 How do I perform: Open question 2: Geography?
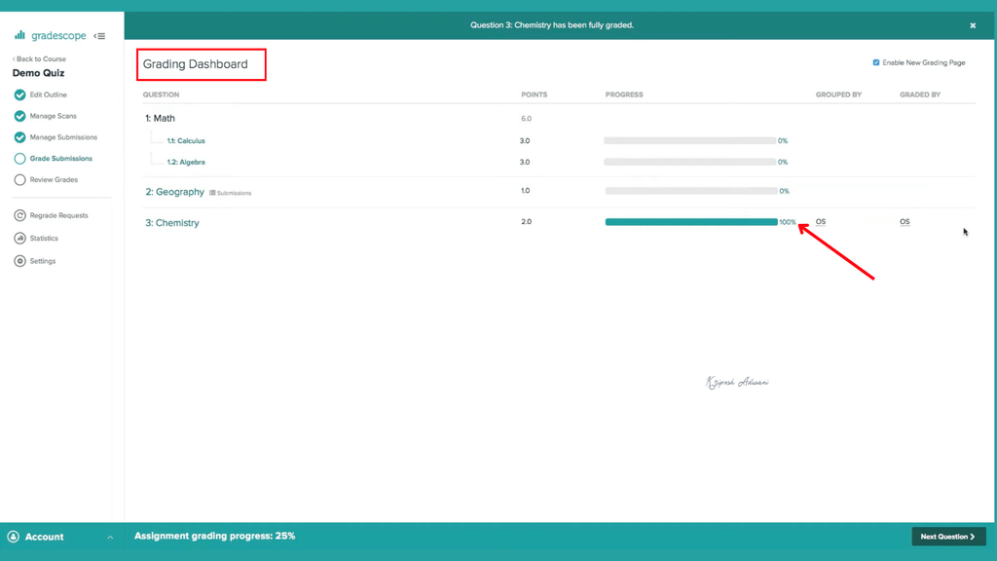pos(175,192)
